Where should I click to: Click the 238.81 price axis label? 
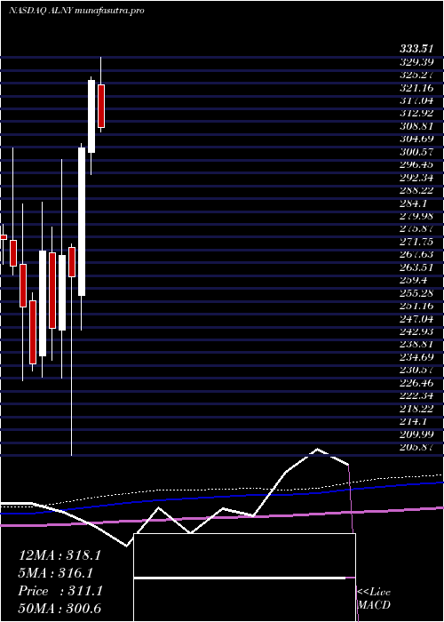pos(416,345)
